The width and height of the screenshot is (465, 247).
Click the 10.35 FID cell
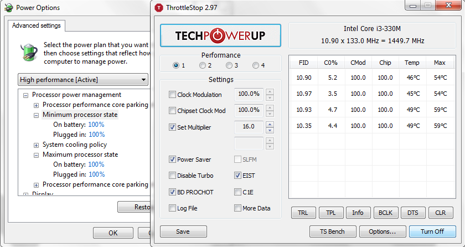[304, 126]
